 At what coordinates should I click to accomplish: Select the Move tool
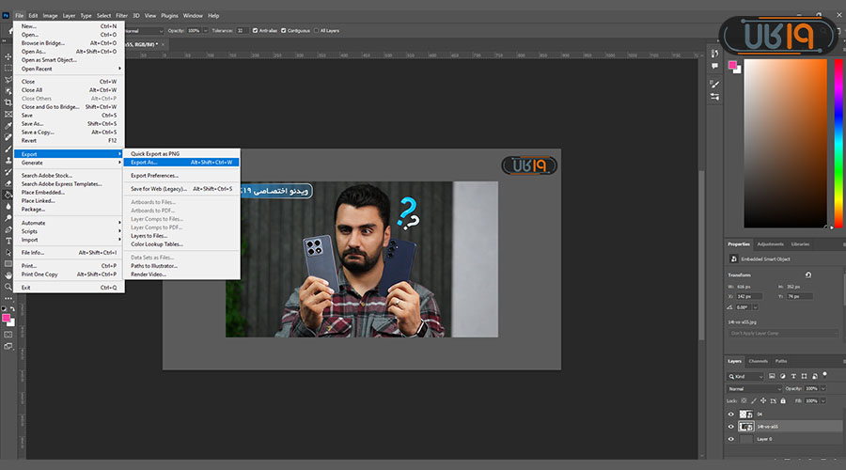8,56
